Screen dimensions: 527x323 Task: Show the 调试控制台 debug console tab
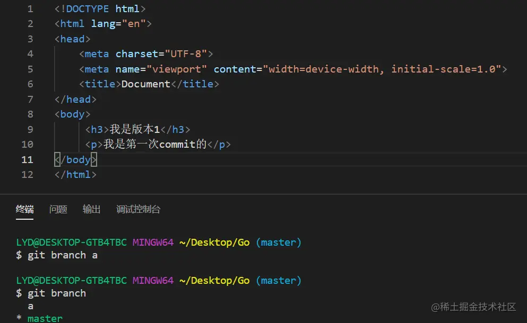point(138,209)
